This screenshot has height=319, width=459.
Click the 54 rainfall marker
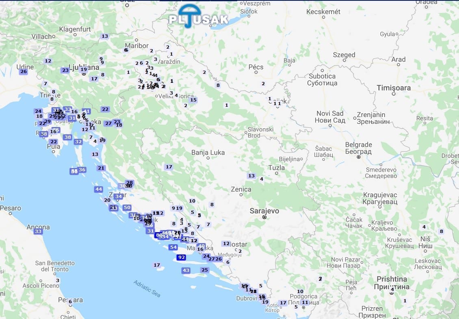coord(173,247)
